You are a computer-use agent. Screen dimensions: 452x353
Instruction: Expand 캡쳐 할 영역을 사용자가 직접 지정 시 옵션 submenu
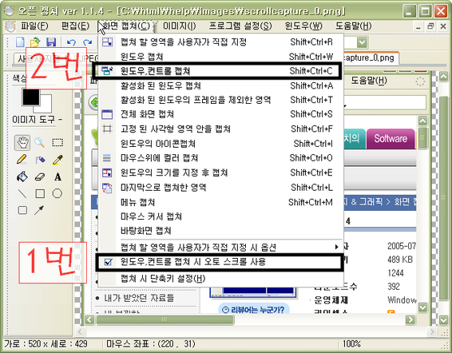(x=220, y=247)
